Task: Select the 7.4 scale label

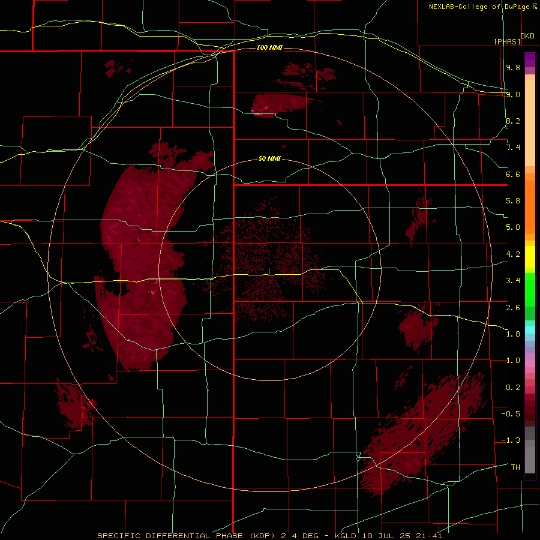Action: click(x=513, y=148)
